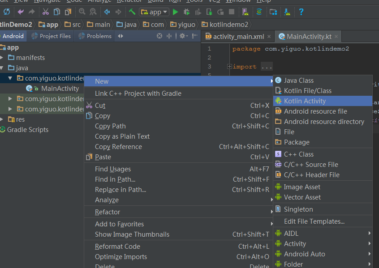
Task: Click the kotlindemo2 breadcrumb
Action: (225, 25)
